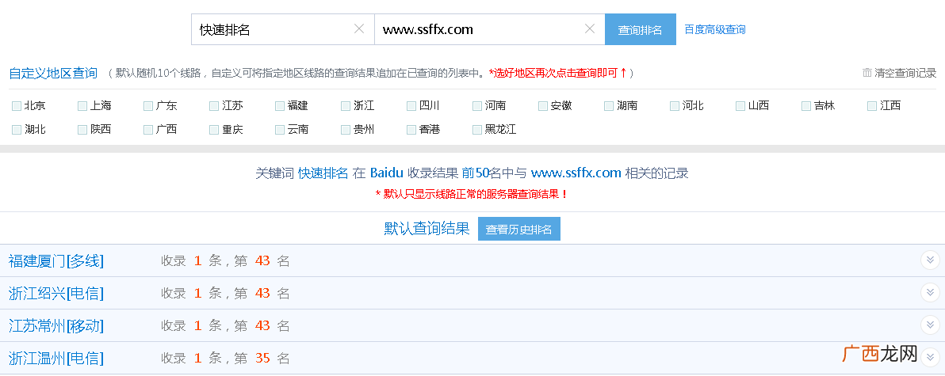Click the 查看历史排名 button

point(519,230)
